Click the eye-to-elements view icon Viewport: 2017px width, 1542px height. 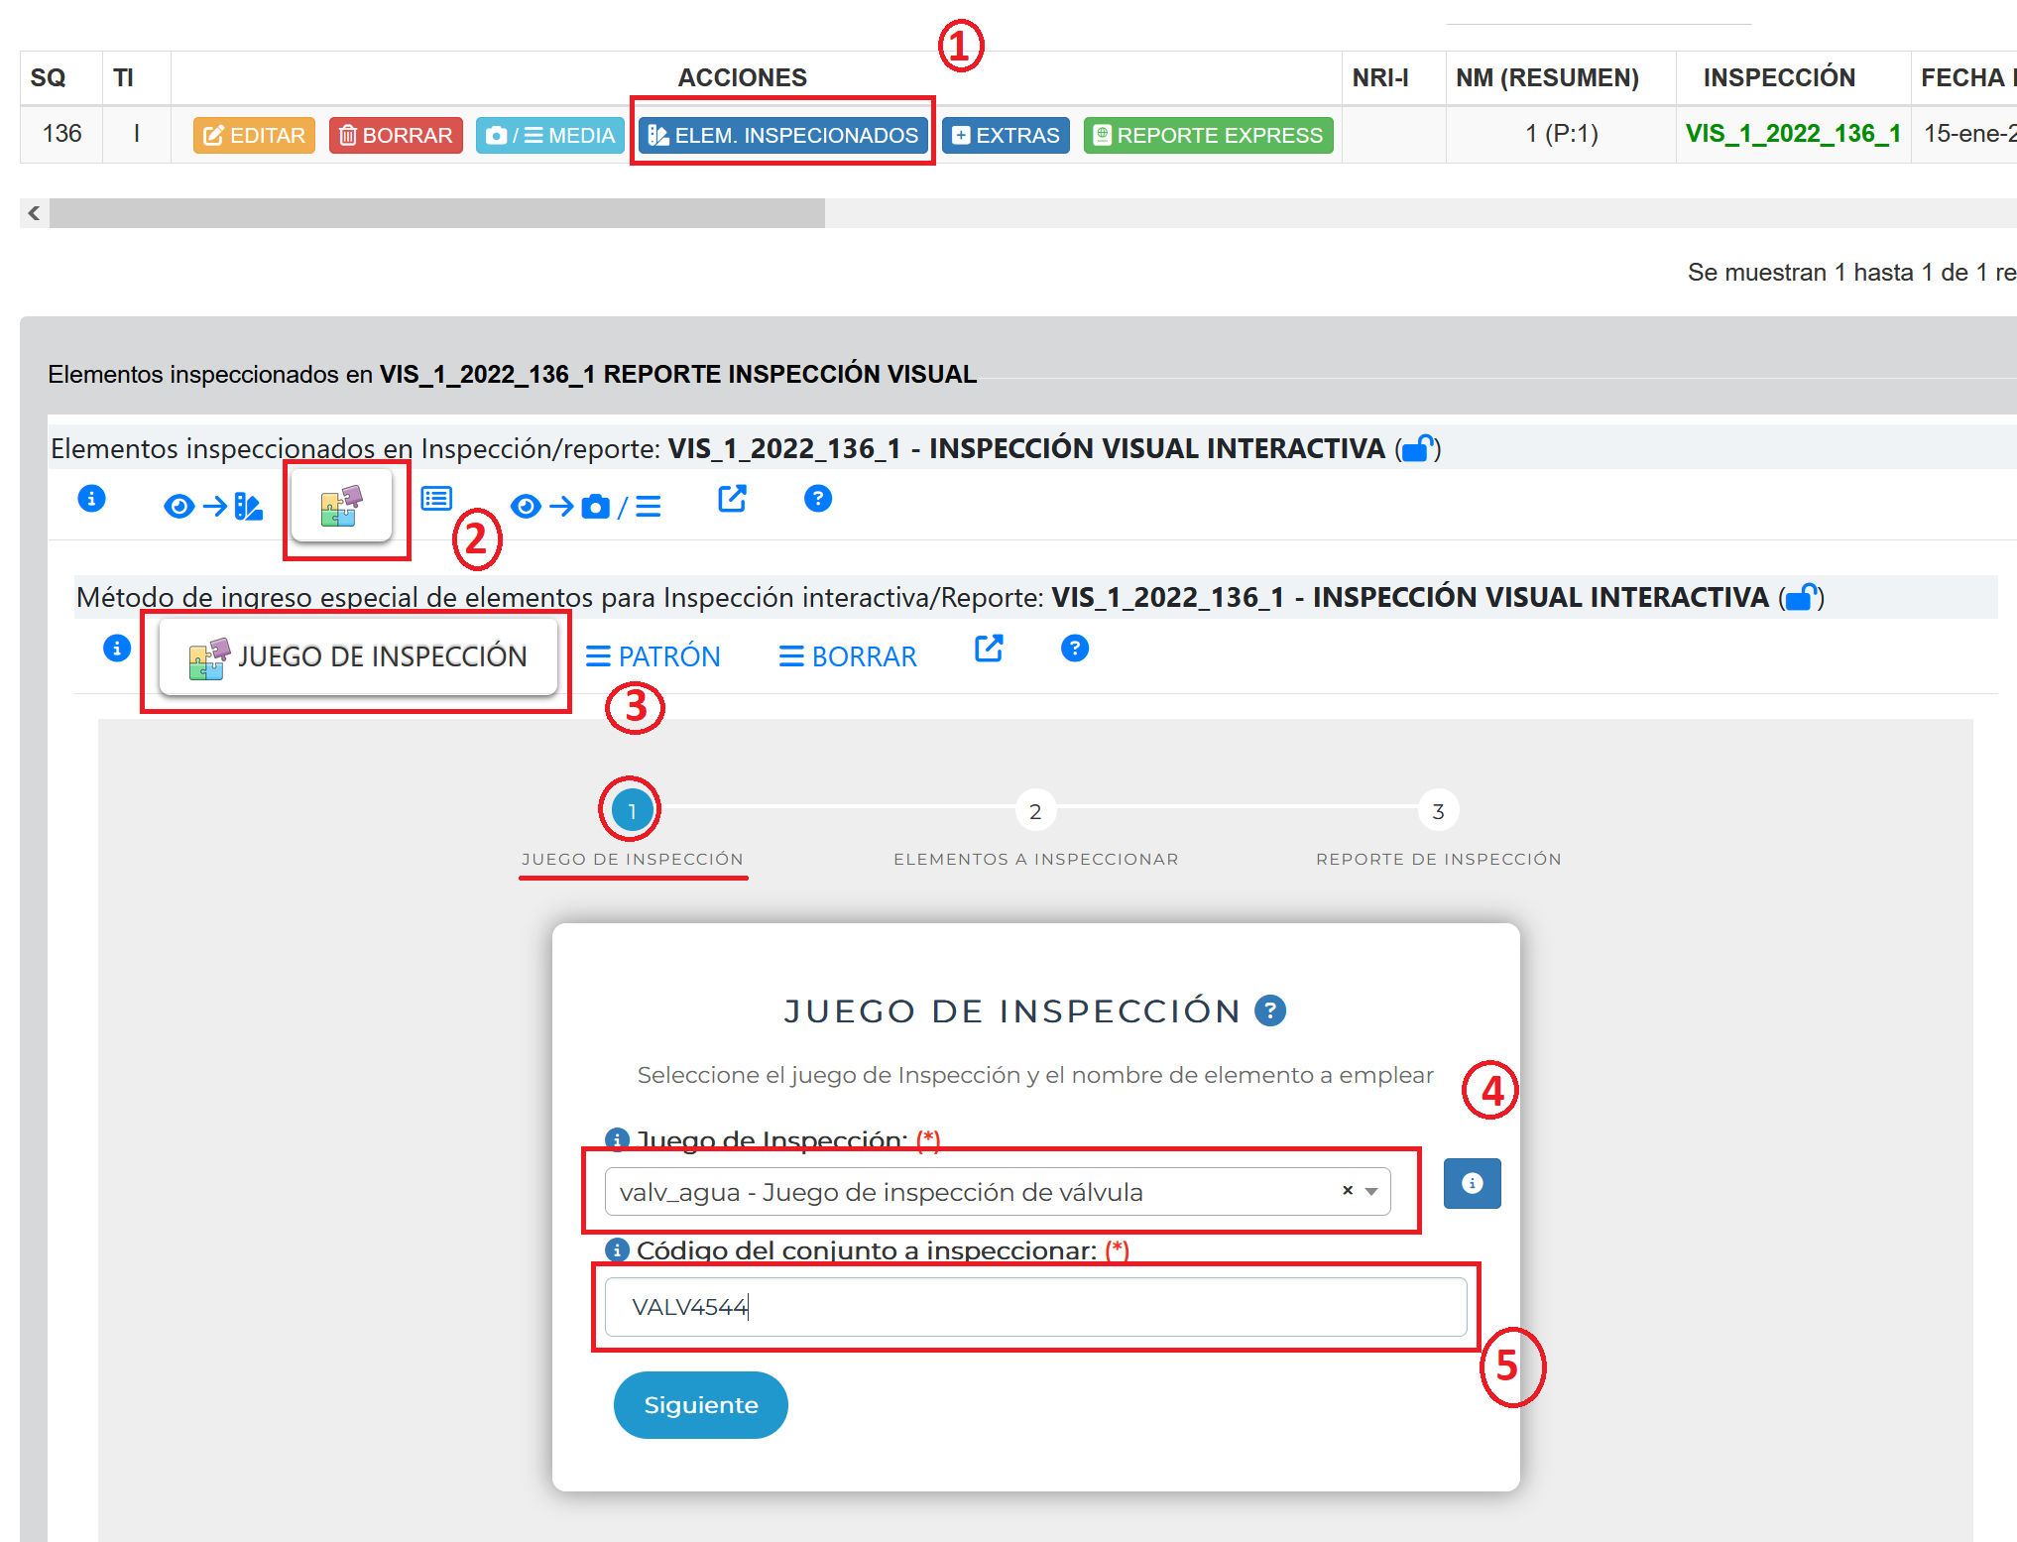[212, 507]
